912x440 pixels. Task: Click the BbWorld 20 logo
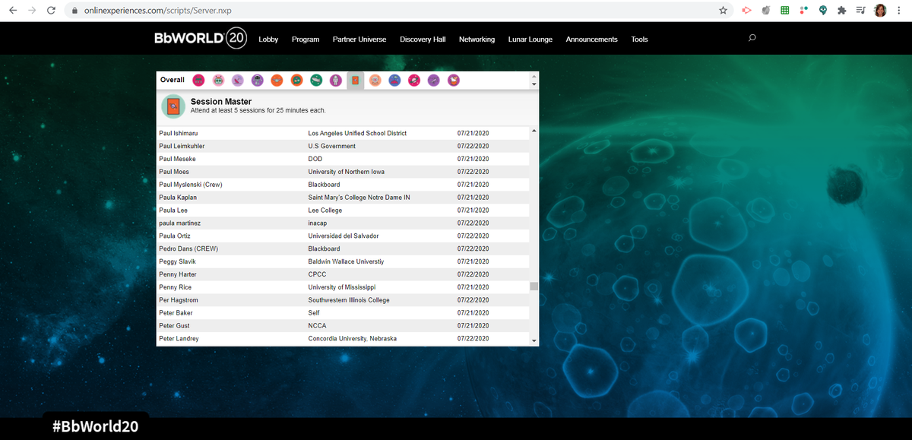point(201,38)
